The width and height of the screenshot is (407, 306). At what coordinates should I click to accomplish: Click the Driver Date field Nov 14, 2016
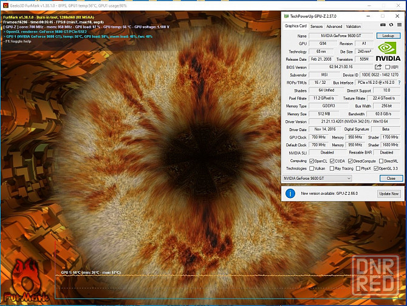(x=325, y=129)
